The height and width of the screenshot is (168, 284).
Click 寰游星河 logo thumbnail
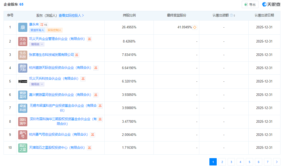pos(23,95)
